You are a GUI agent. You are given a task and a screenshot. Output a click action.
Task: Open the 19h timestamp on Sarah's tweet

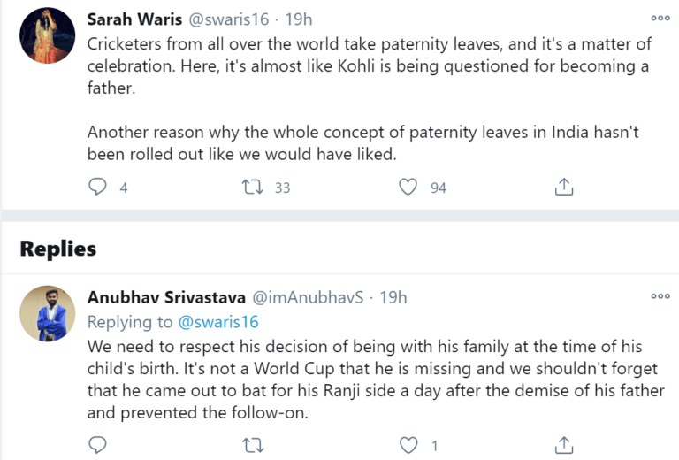tap(298, 19)
